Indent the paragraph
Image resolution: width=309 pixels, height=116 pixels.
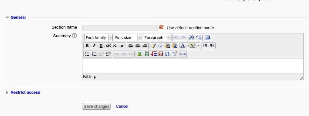pos(109,54)
